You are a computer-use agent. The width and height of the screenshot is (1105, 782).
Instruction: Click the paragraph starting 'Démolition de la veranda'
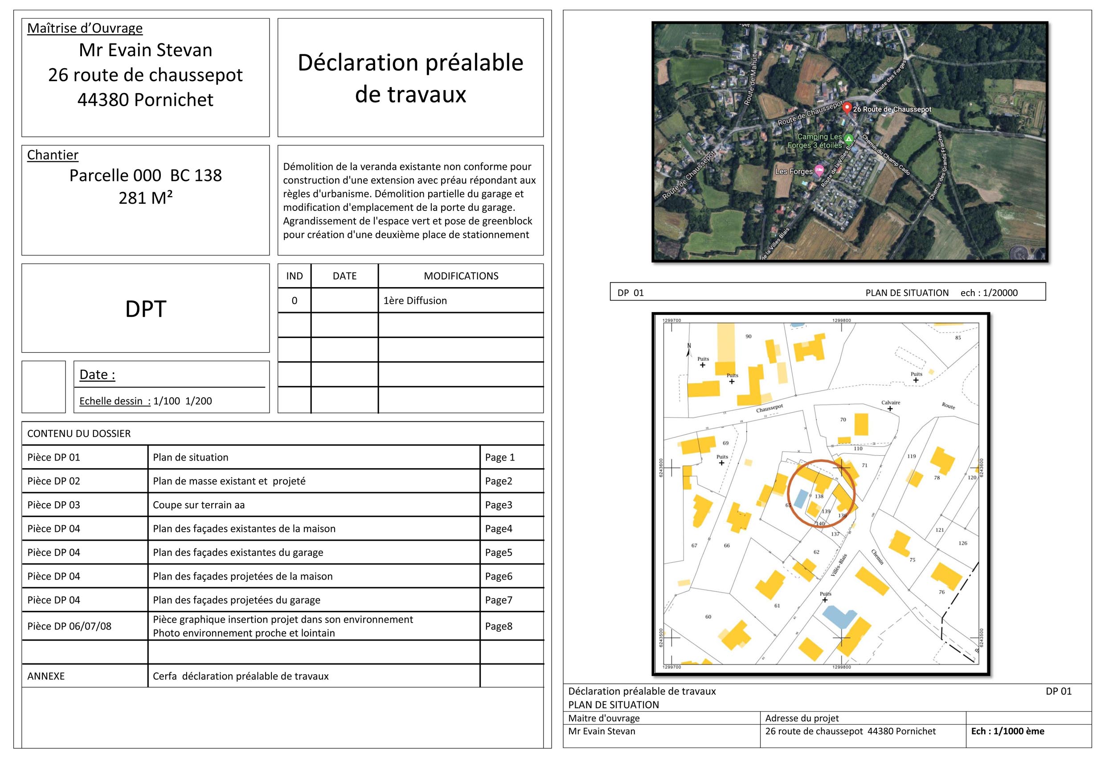[409, 200]
